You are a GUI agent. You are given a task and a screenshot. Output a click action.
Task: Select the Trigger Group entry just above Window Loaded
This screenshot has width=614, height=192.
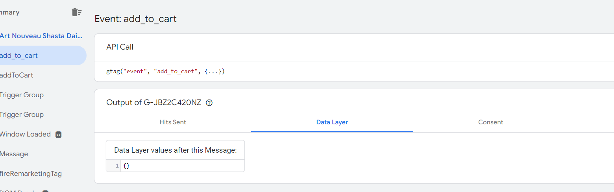point(22,114)
